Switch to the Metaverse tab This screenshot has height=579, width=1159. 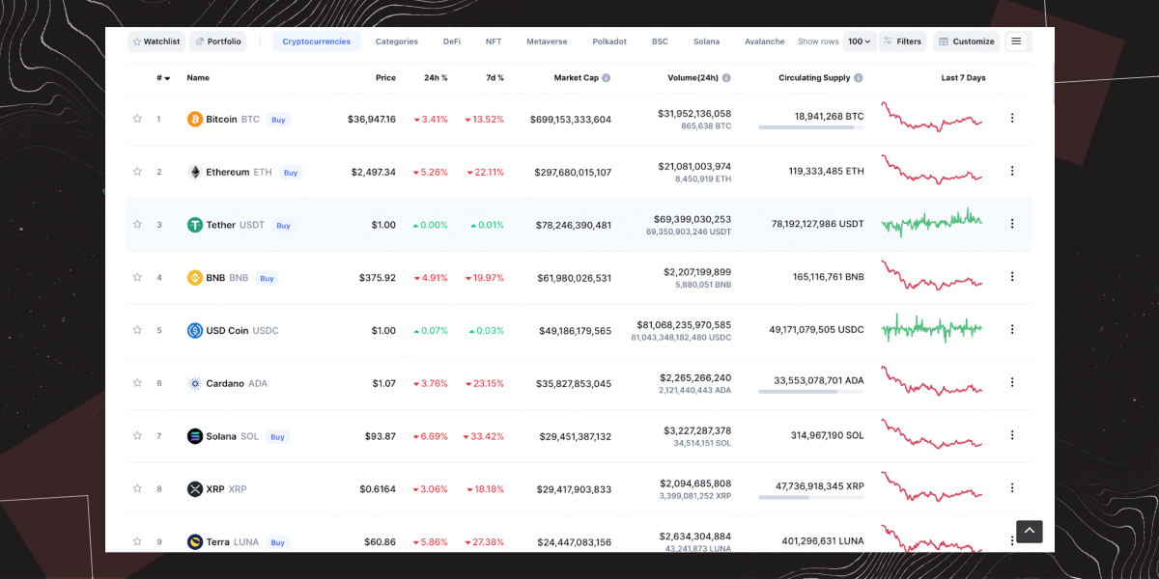[547, 41]
